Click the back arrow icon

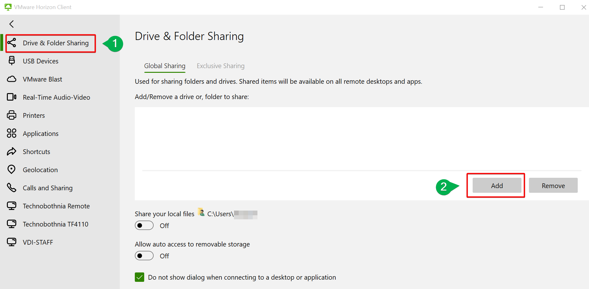[12, 24]
